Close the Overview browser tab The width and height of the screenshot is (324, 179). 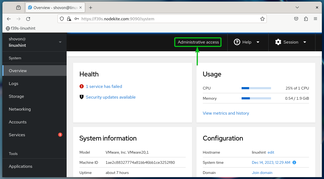tap(81, 8)
